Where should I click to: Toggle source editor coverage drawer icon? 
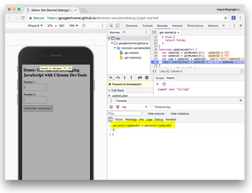coord(242,71)
